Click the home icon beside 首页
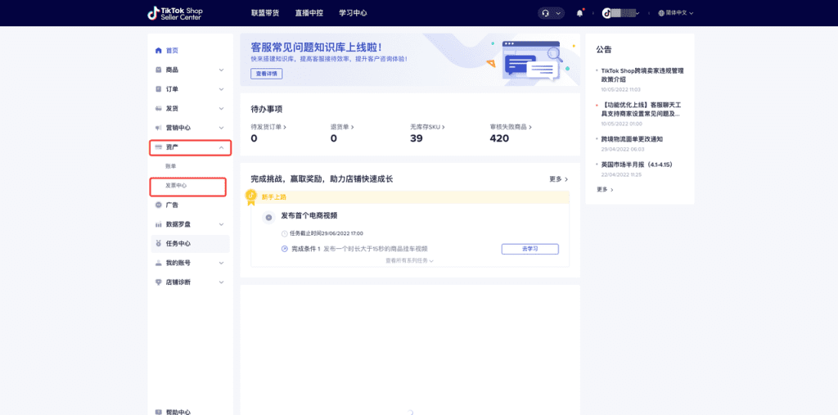The image size is (838, 415). click(x=158, y=50)
